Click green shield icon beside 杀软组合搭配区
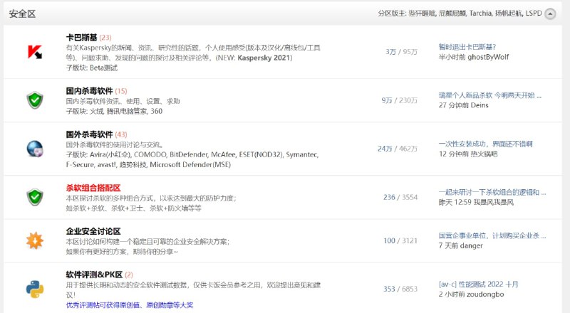This screenshot has width=570, height=313. coord(35,197)
